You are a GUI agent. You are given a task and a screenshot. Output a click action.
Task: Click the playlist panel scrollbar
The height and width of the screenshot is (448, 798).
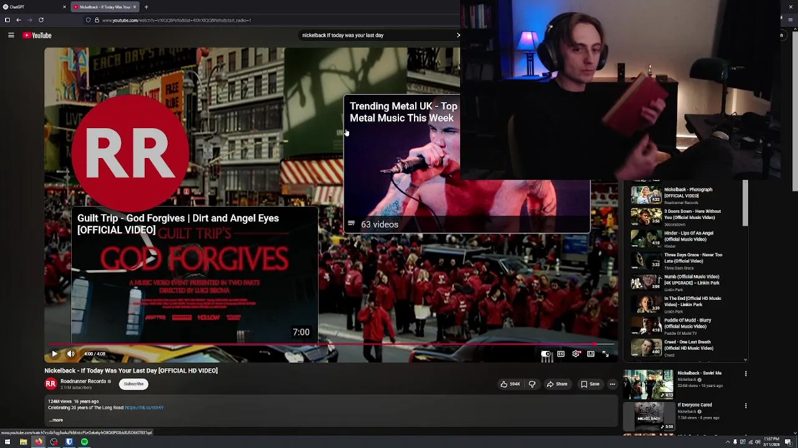coord(744,203)
